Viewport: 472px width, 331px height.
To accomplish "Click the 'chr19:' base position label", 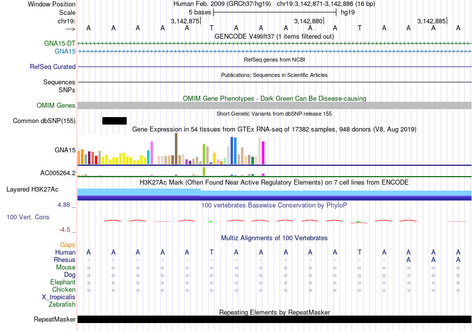I will click(x=67, y=21).
